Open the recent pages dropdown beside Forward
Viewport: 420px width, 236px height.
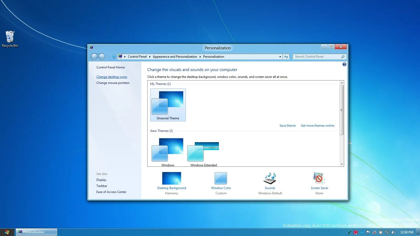coord(107,57)
